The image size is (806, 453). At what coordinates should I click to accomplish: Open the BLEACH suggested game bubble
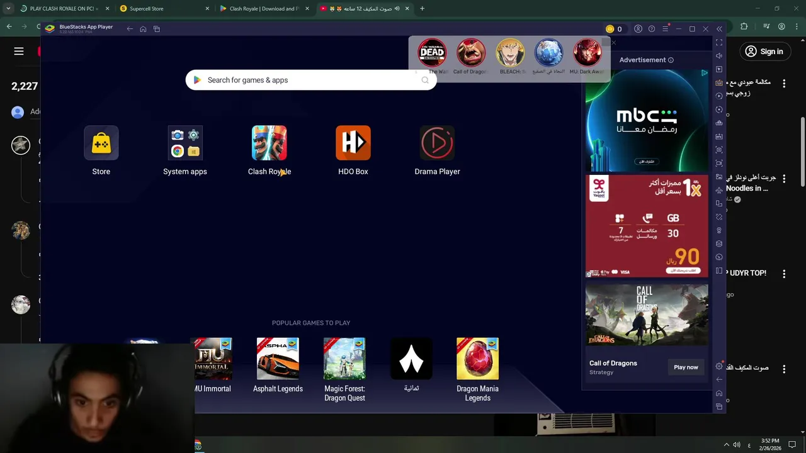[510, 53]
